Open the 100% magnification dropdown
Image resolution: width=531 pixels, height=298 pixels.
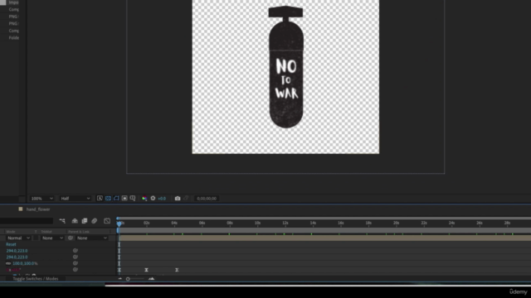tap(41, 199)
